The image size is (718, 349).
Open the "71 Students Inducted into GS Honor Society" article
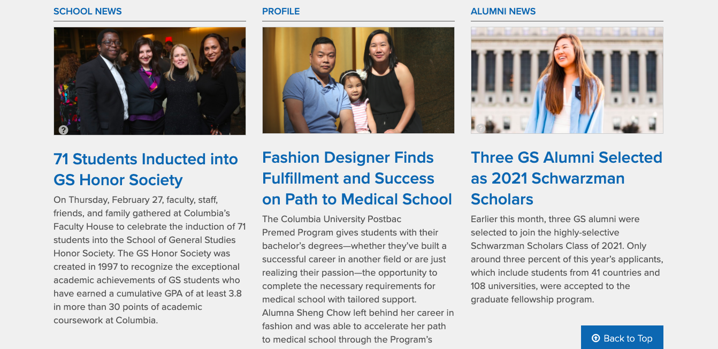(146, 169)
